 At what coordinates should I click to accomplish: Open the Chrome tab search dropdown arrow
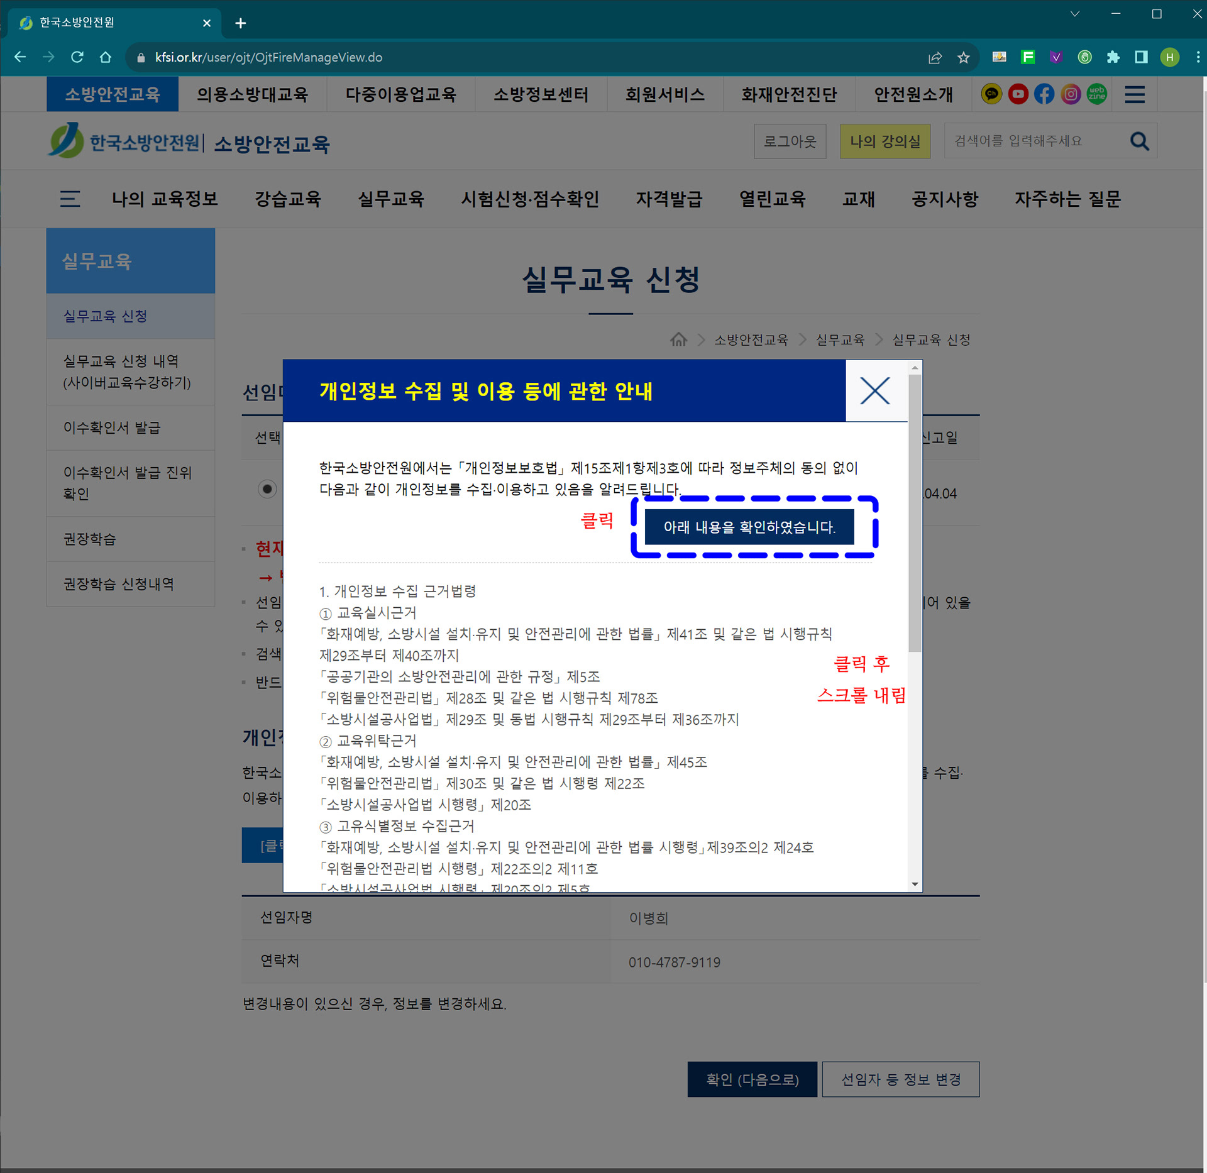point(1074,14)
